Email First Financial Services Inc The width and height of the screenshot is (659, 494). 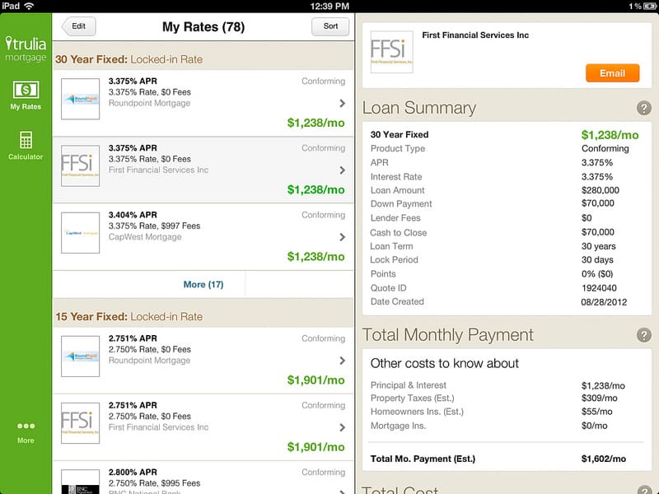(612, 73)
